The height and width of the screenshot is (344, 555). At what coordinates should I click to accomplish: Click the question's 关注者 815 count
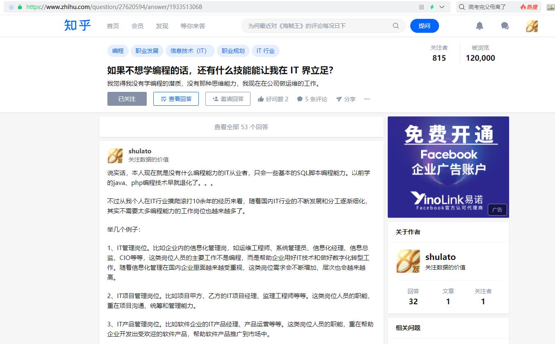point(439,53)
